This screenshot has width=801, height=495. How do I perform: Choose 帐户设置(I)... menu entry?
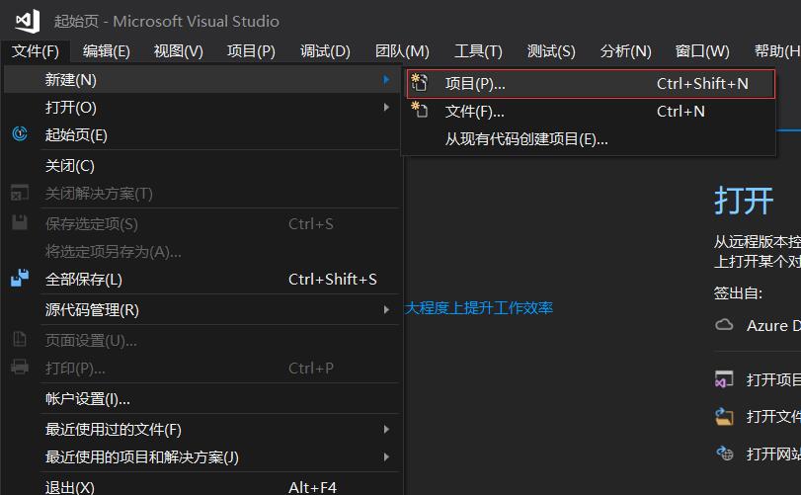202,398
